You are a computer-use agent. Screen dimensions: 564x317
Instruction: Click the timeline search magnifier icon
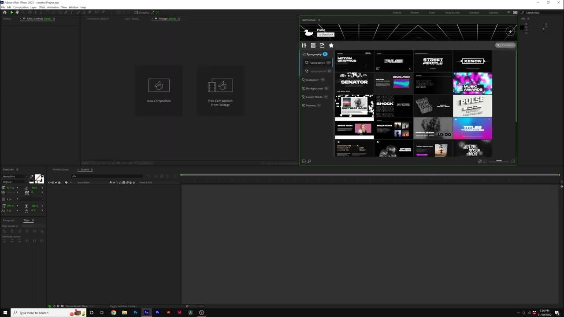74,176
